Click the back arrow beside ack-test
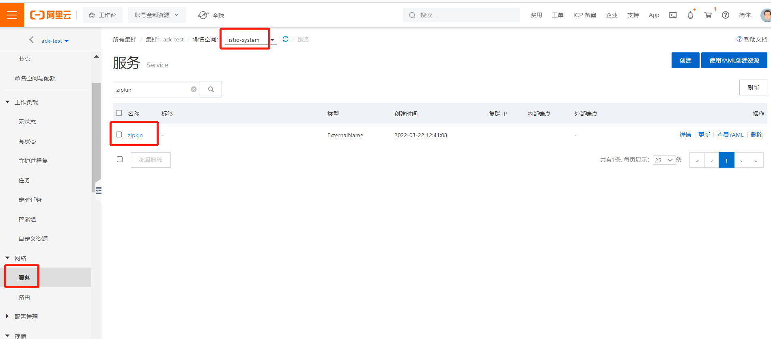The height and width of the screenshot is (339, 771). coord(31,40)
